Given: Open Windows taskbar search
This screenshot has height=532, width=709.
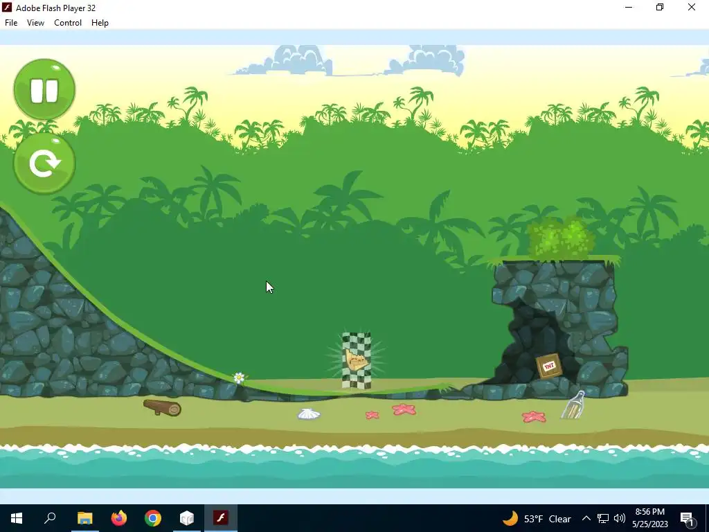Looking at the screenshot, I should click(x=50, y=518).
